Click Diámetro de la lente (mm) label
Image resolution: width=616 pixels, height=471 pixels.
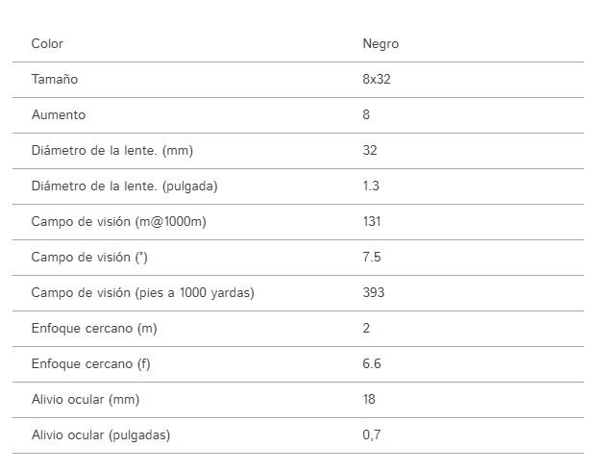[112, 151]
